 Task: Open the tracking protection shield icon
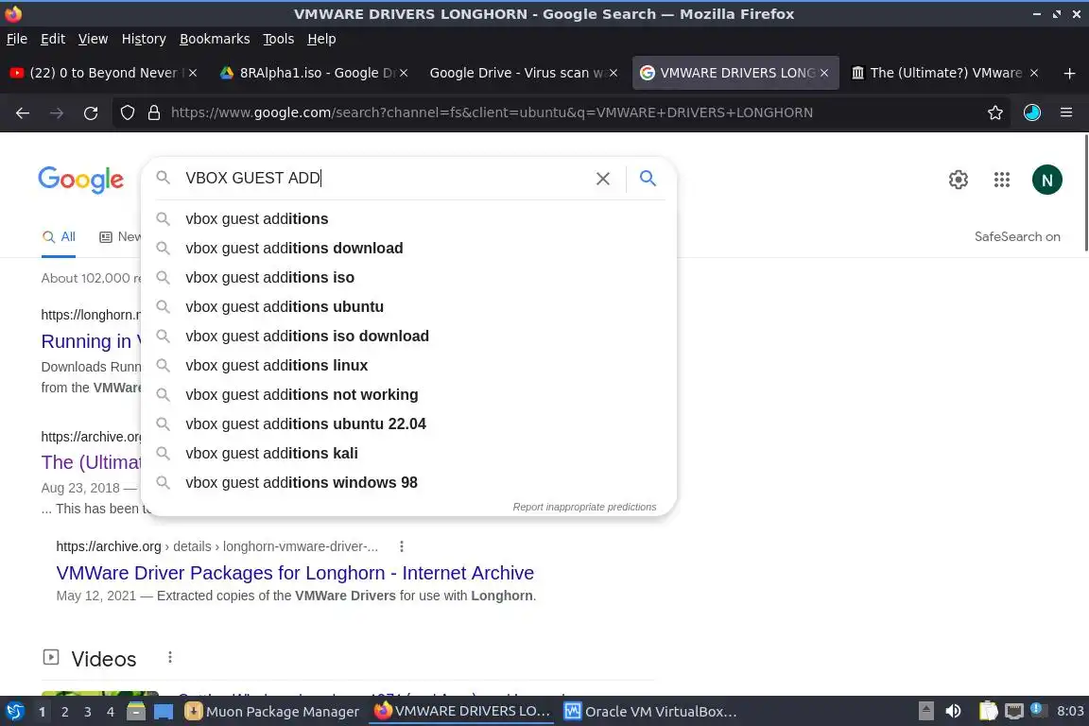(x=127, y=112)
